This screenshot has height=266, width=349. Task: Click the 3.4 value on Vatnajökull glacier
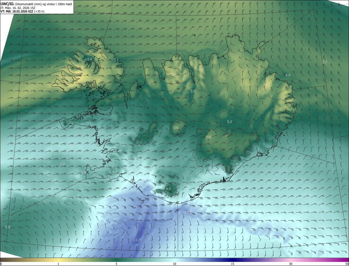coord(208,137)
